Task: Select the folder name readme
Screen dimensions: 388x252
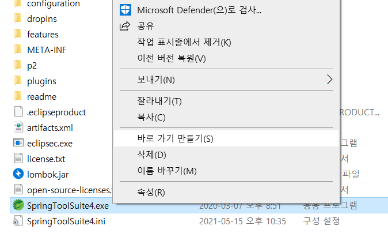Action: [41, 97]
